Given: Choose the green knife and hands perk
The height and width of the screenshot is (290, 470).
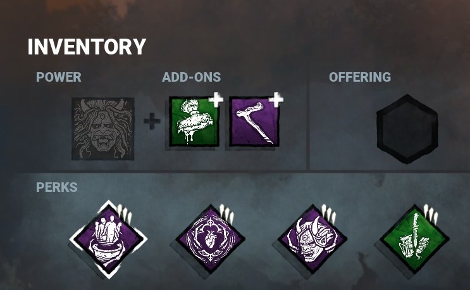Looking at the screenshot, I should pyautogui.click(x=414, y=239).
